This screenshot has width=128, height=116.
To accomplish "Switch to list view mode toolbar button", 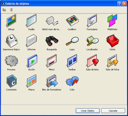I will pyautogui.click(x=11, y=10).
